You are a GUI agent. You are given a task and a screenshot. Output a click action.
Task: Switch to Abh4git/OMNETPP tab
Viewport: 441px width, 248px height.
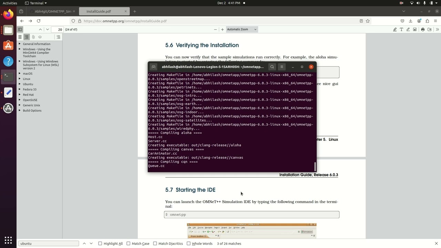(x=53, y=11)
